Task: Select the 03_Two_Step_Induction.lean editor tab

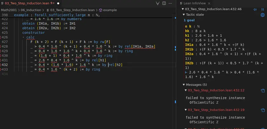Action: 27,3
